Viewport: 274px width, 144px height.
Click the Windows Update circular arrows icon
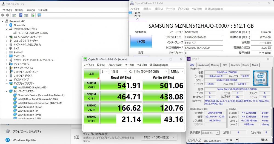[7, 140]
